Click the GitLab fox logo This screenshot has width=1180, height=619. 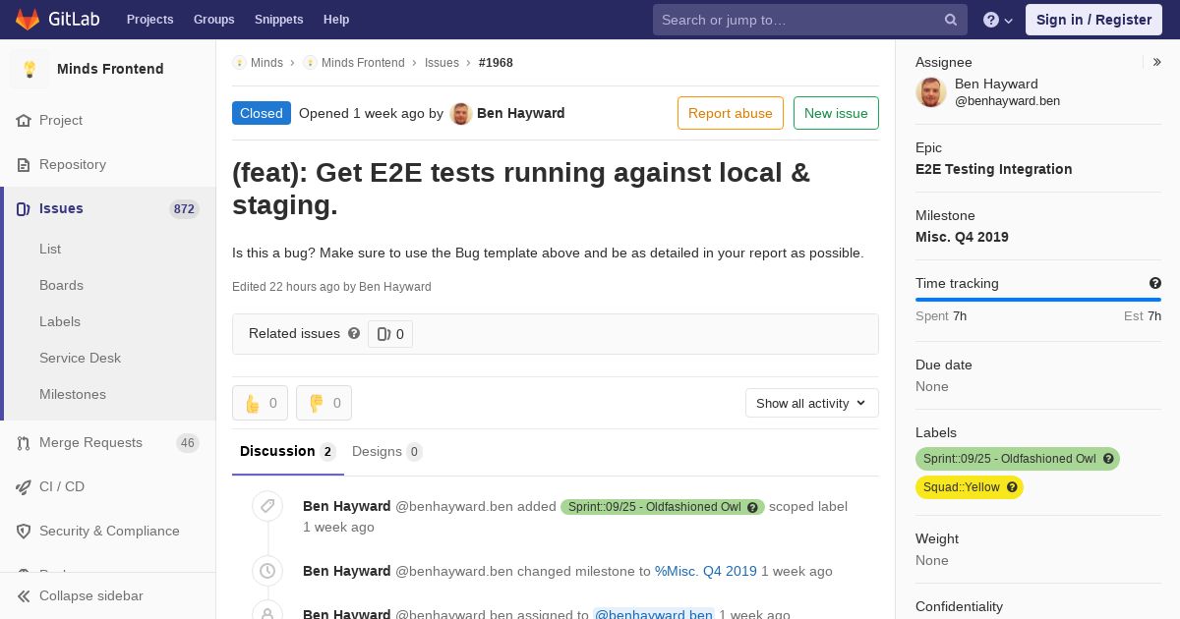pos(28,19)
